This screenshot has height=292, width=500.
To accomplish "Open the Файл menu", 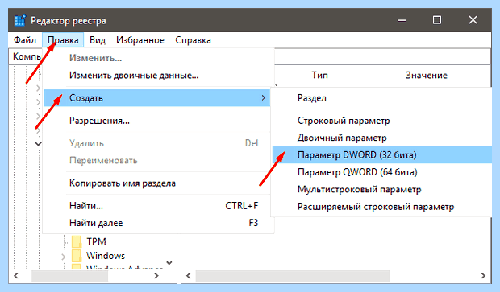I will click(25, 40).
